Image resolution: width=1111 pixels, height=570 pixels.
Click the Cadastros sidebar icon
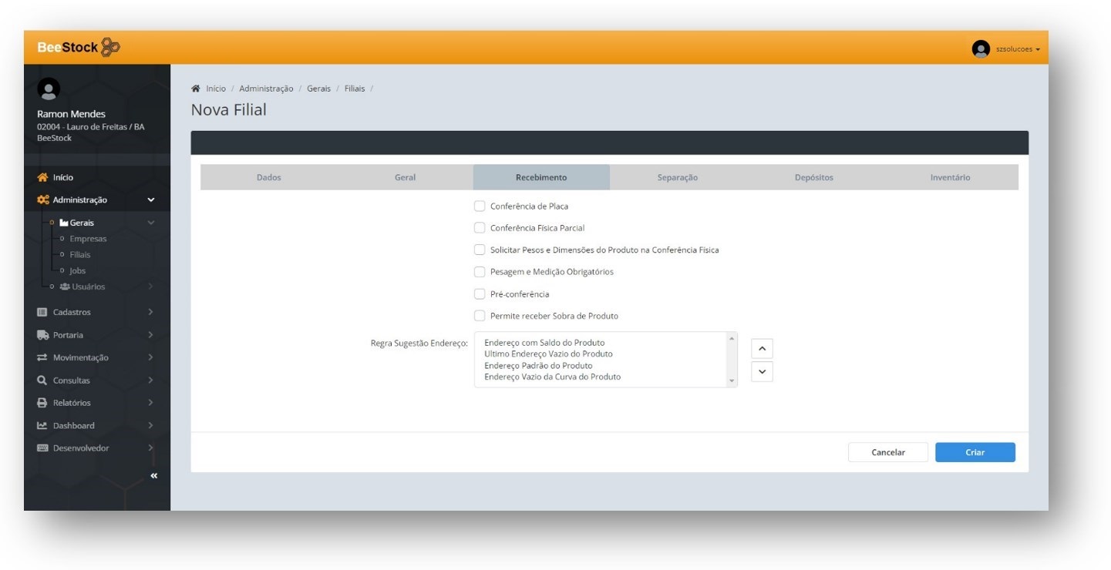42,313
